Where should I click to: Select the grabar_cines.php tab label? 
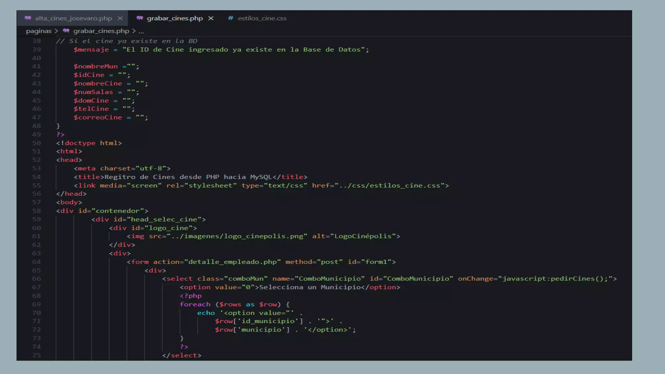pos(175,18)
